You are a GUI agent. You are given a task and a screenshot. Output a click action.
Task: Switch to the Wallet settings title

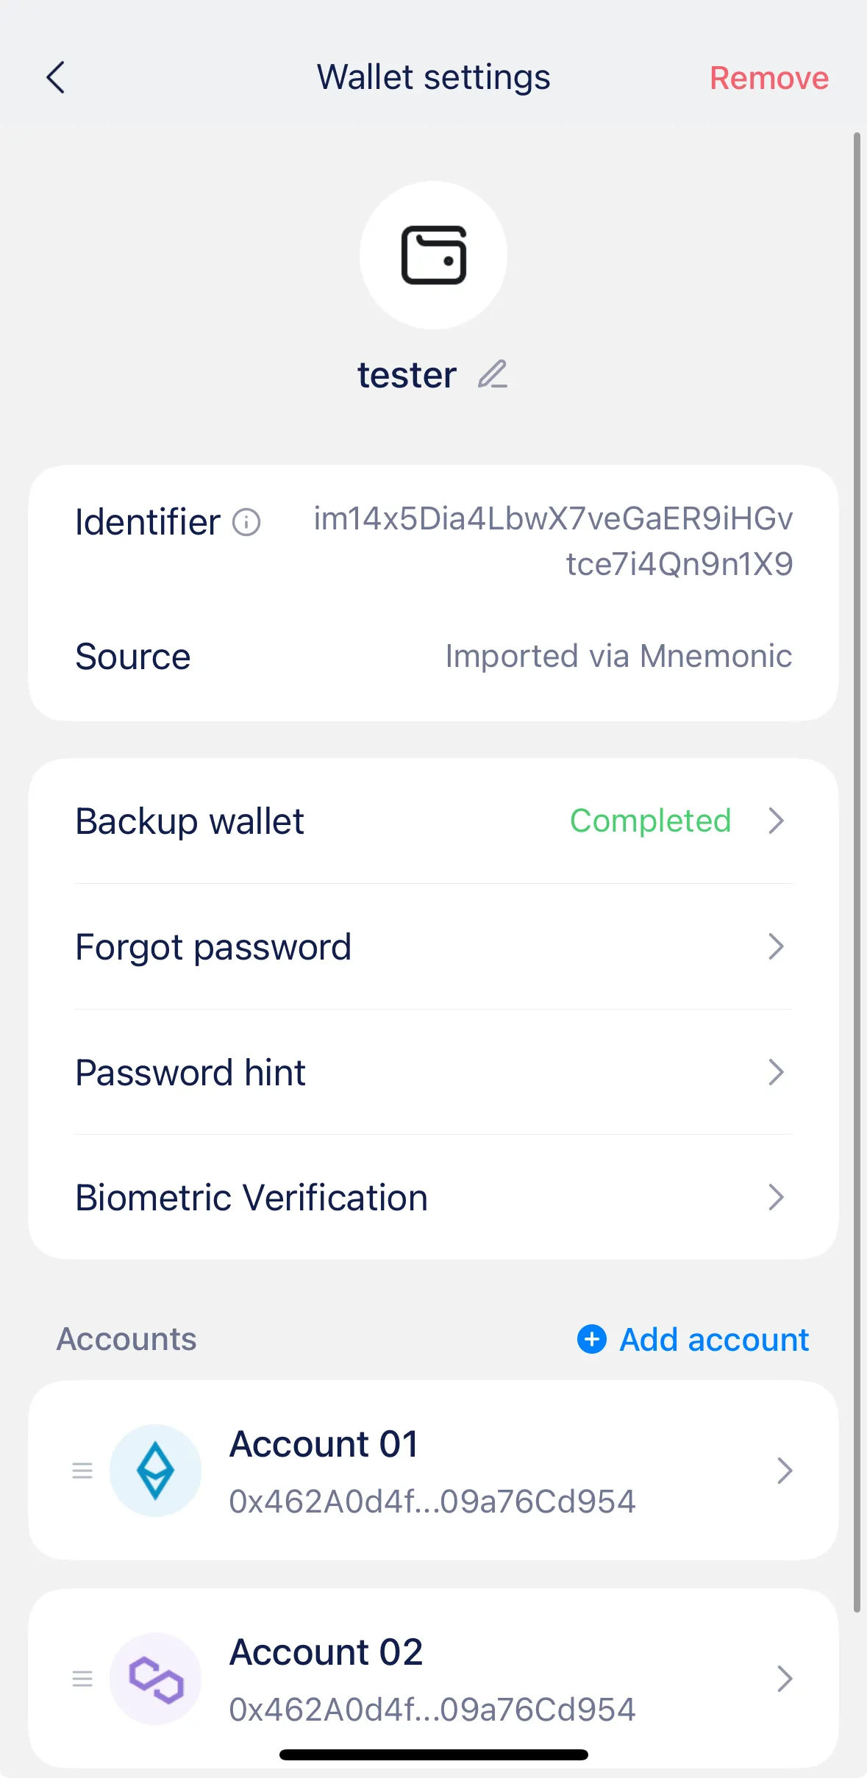433,76
